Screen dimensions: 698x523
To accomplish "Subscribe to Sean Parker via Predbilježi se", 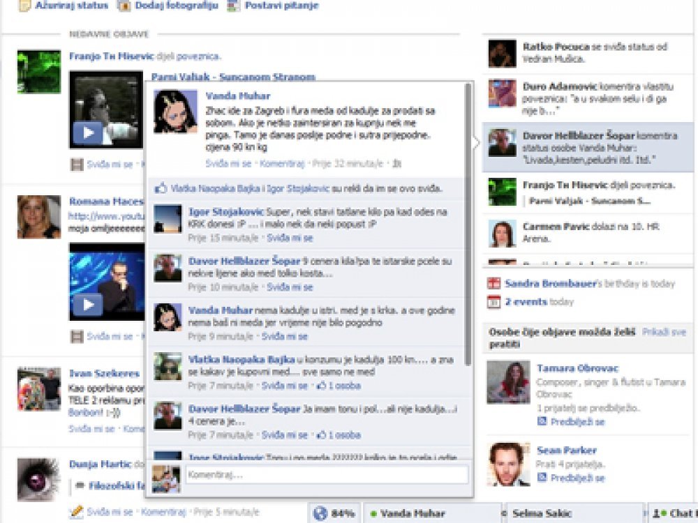I will point(578,478).
